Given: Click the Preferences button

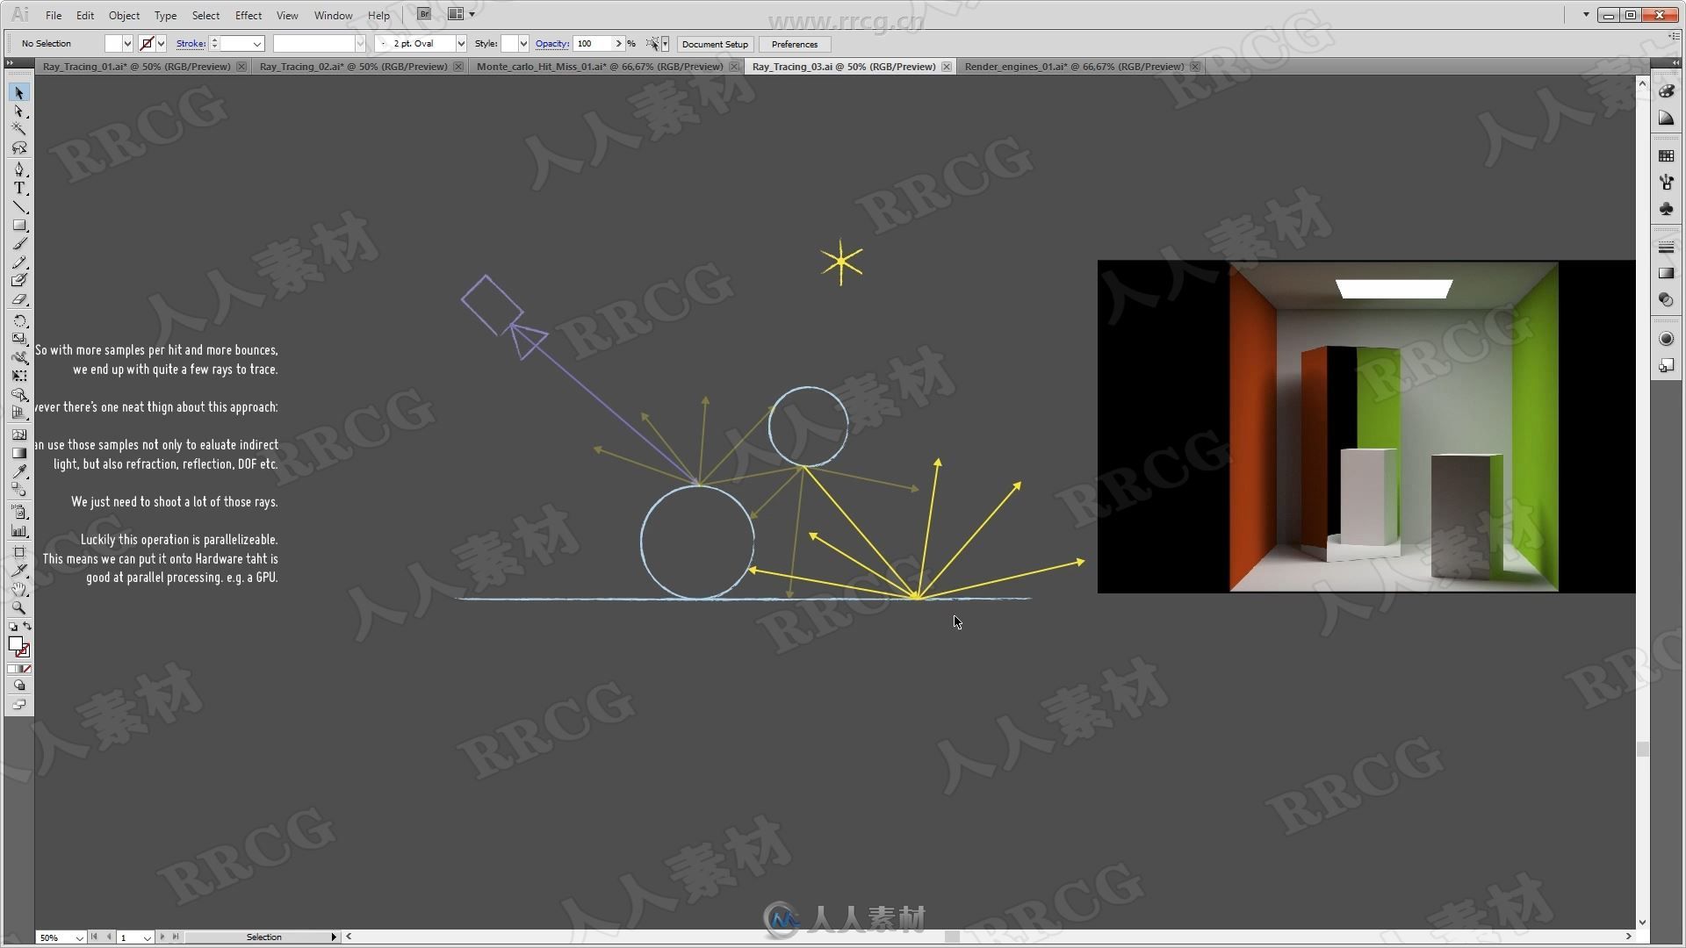Looking at the screenshot, I should coord(795,44).
